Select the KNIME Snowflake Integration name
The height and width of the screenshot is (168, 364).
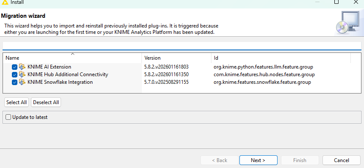60,82
